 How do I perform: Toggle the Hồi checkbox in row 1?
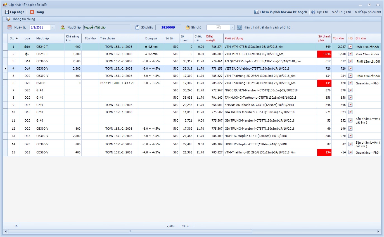coord(350,47)
